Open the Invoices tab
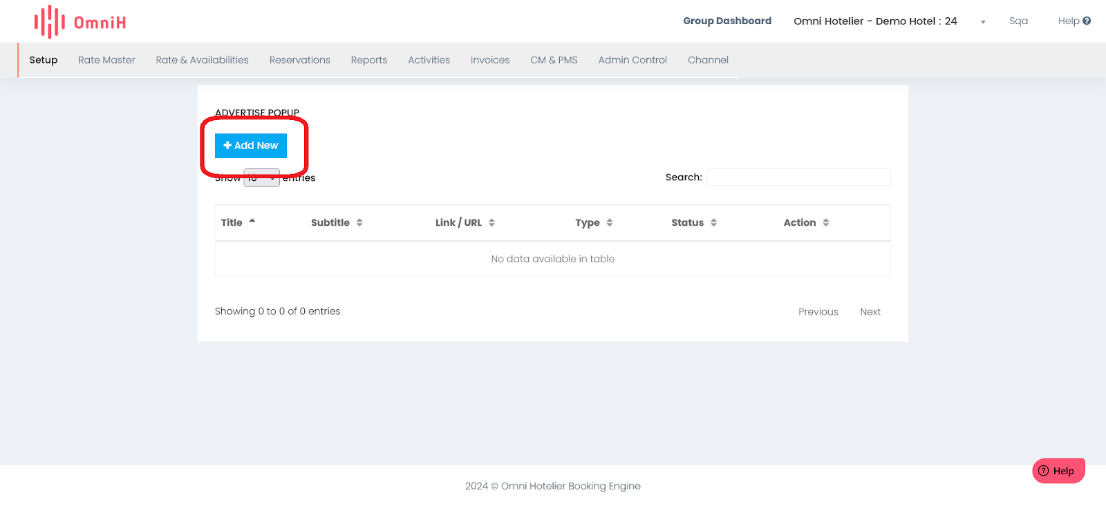Viewport: 1106px width, 506px height. coord(490,60)
